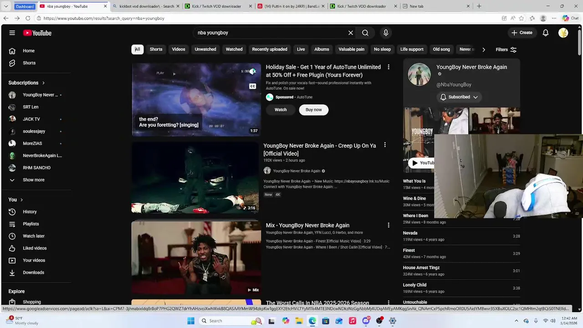This screenshot has width=583, height=328.
Task: Unmute the AutoTune ad preview
Action: [x=253, y=72]
